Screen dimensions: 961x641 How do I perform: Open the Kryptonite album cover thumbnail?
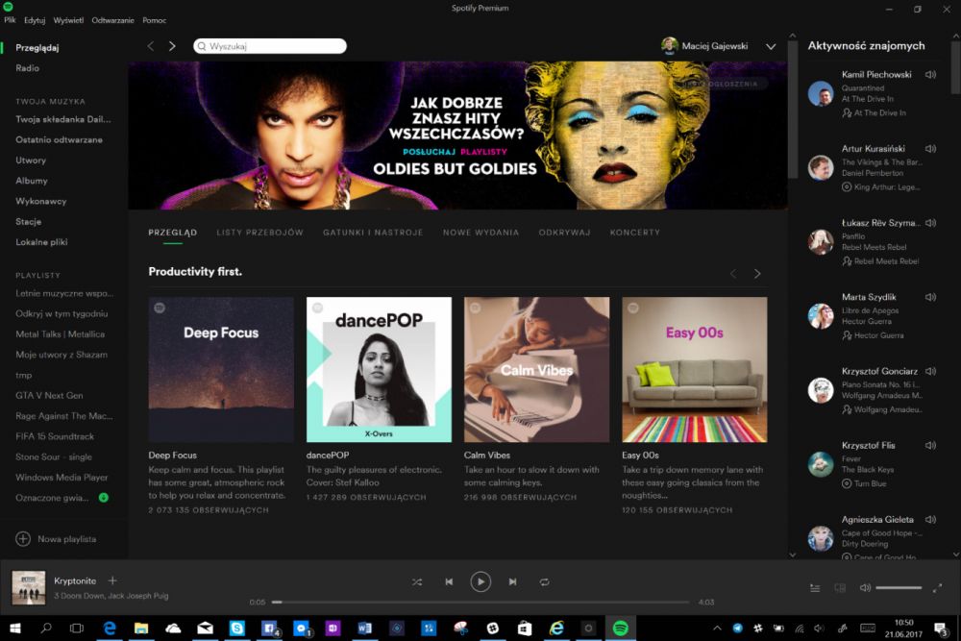29,587
